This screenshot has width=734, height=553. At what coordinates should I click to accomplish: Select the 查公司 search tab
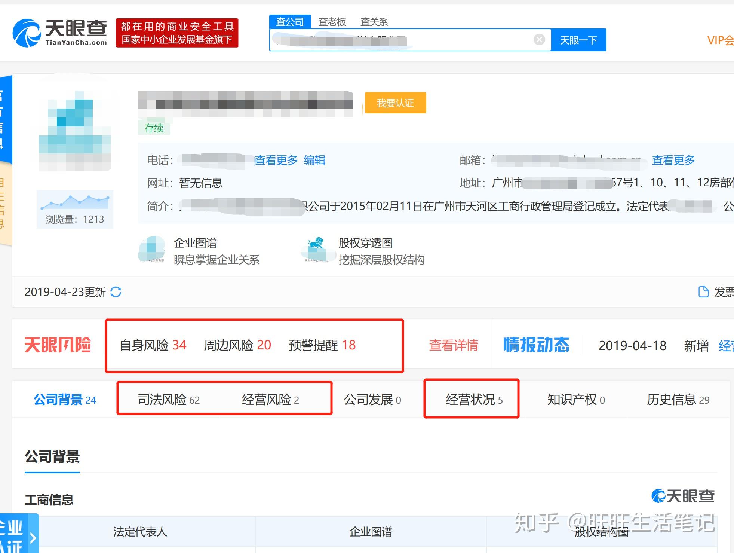(290, 22)
